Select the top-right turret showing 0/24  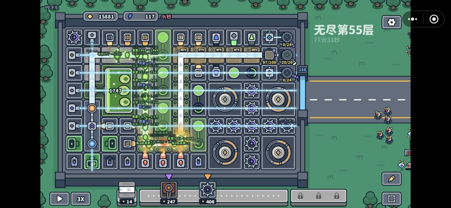(x=287, y=38)
